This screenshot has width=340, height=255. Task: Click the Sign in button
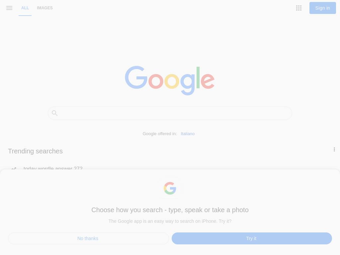click(323, 8)
